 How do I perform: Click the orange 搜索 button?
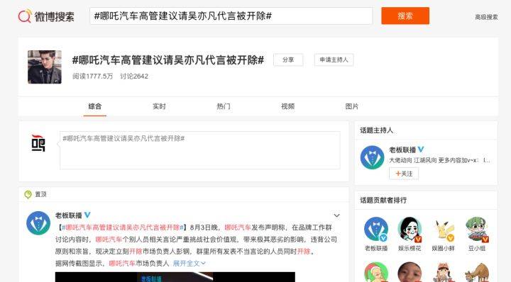405,16
